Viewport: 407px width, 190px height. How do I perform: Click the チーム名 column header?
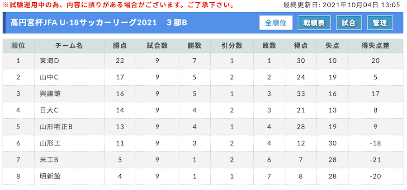(69, 46)
